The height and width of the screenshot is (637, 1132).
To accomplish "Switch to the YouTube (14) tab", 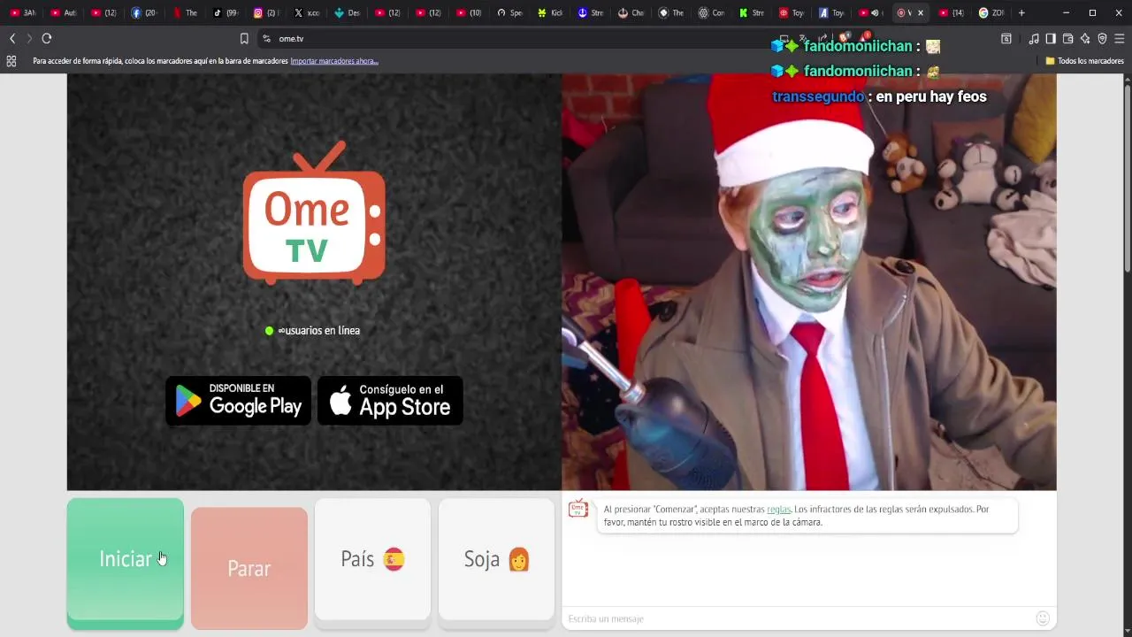I will tap(952, 12).
